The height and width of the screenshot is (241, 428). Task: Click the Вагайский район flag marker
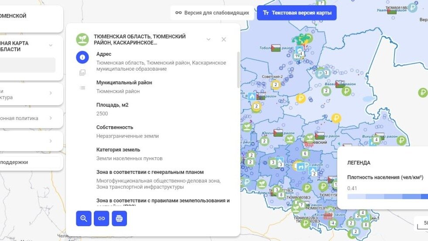pos(340,84)
